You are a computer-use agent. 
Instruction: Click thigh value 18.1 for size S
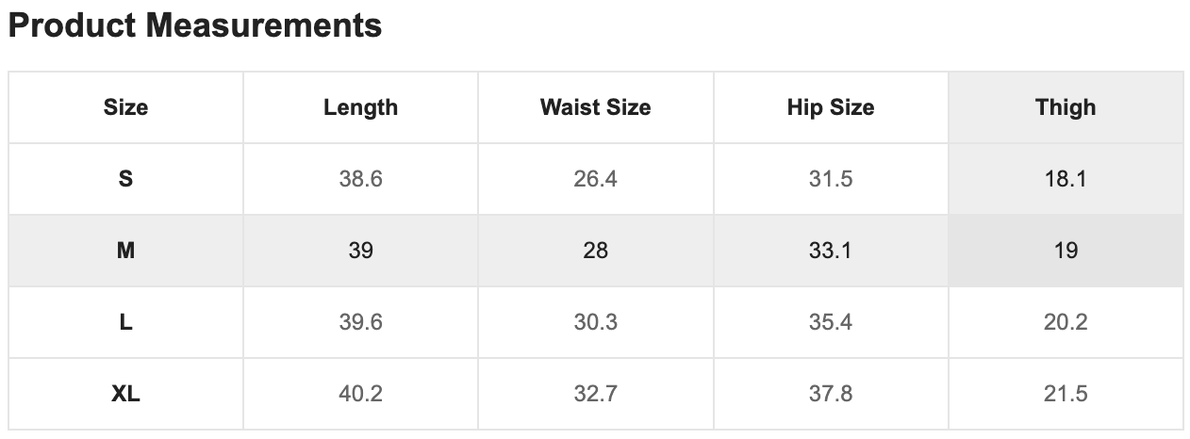1066,178
